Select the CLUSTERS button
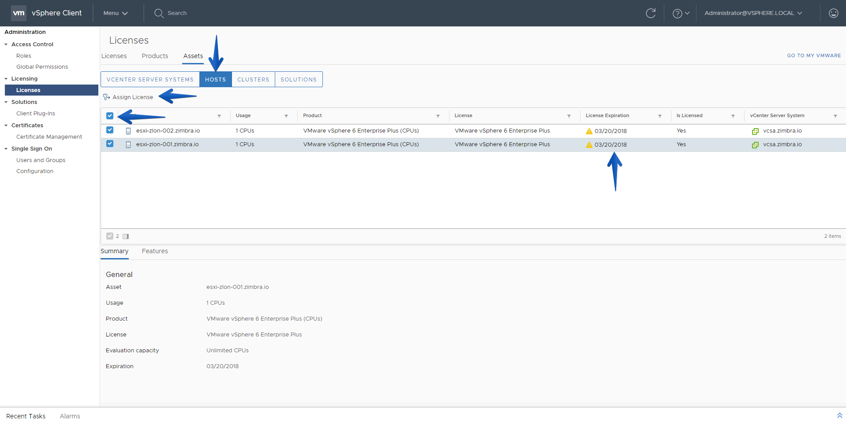Viewport: 846px width, 421px height. [253, 79]
